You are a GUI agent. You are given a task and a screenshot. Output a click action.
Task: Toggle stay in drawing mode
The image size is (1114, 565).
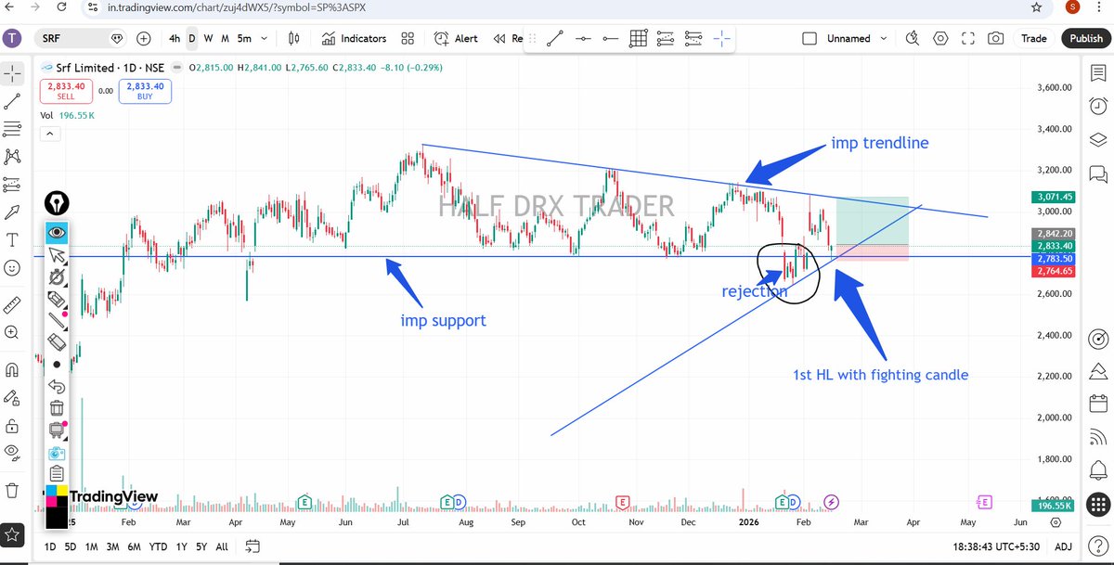12,397
